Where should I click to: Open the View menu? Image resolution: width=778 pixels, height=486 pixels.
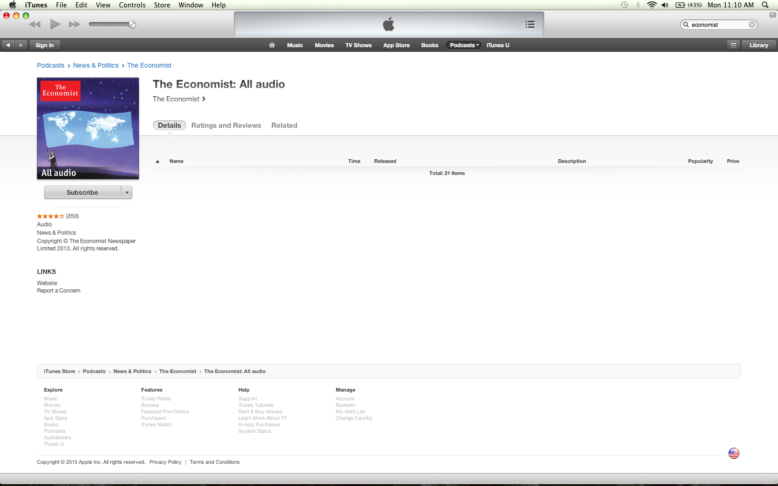(x=103, y=5)
